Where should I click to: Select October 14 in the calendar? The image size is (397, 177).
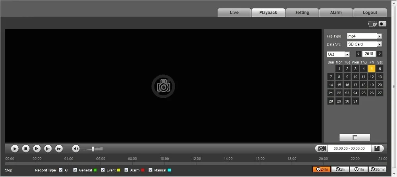(331, 85)
